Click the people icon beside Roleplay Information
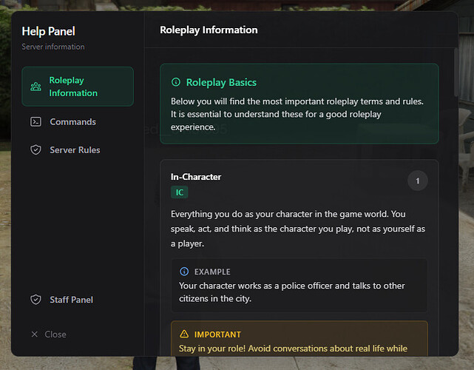474x370 pixels. coord(35,87)
